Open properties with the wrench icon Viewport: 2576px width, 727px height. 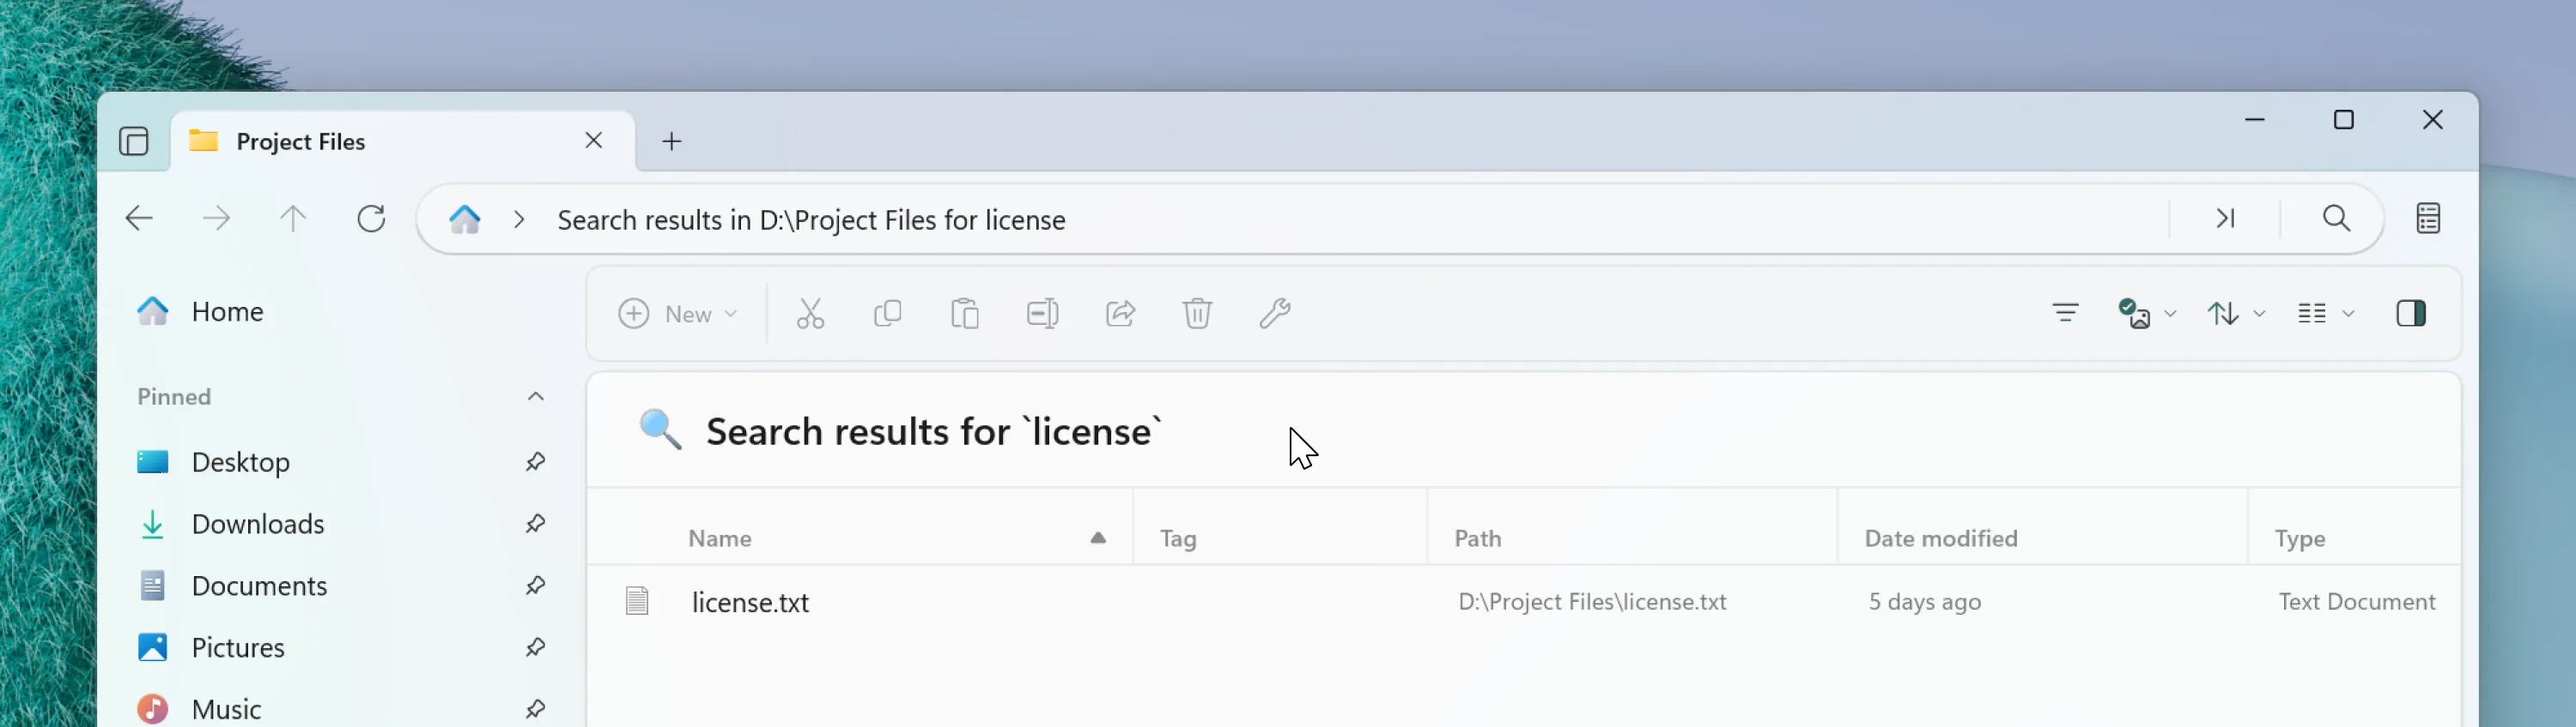pyautogui.click(x=1274, y=313)
